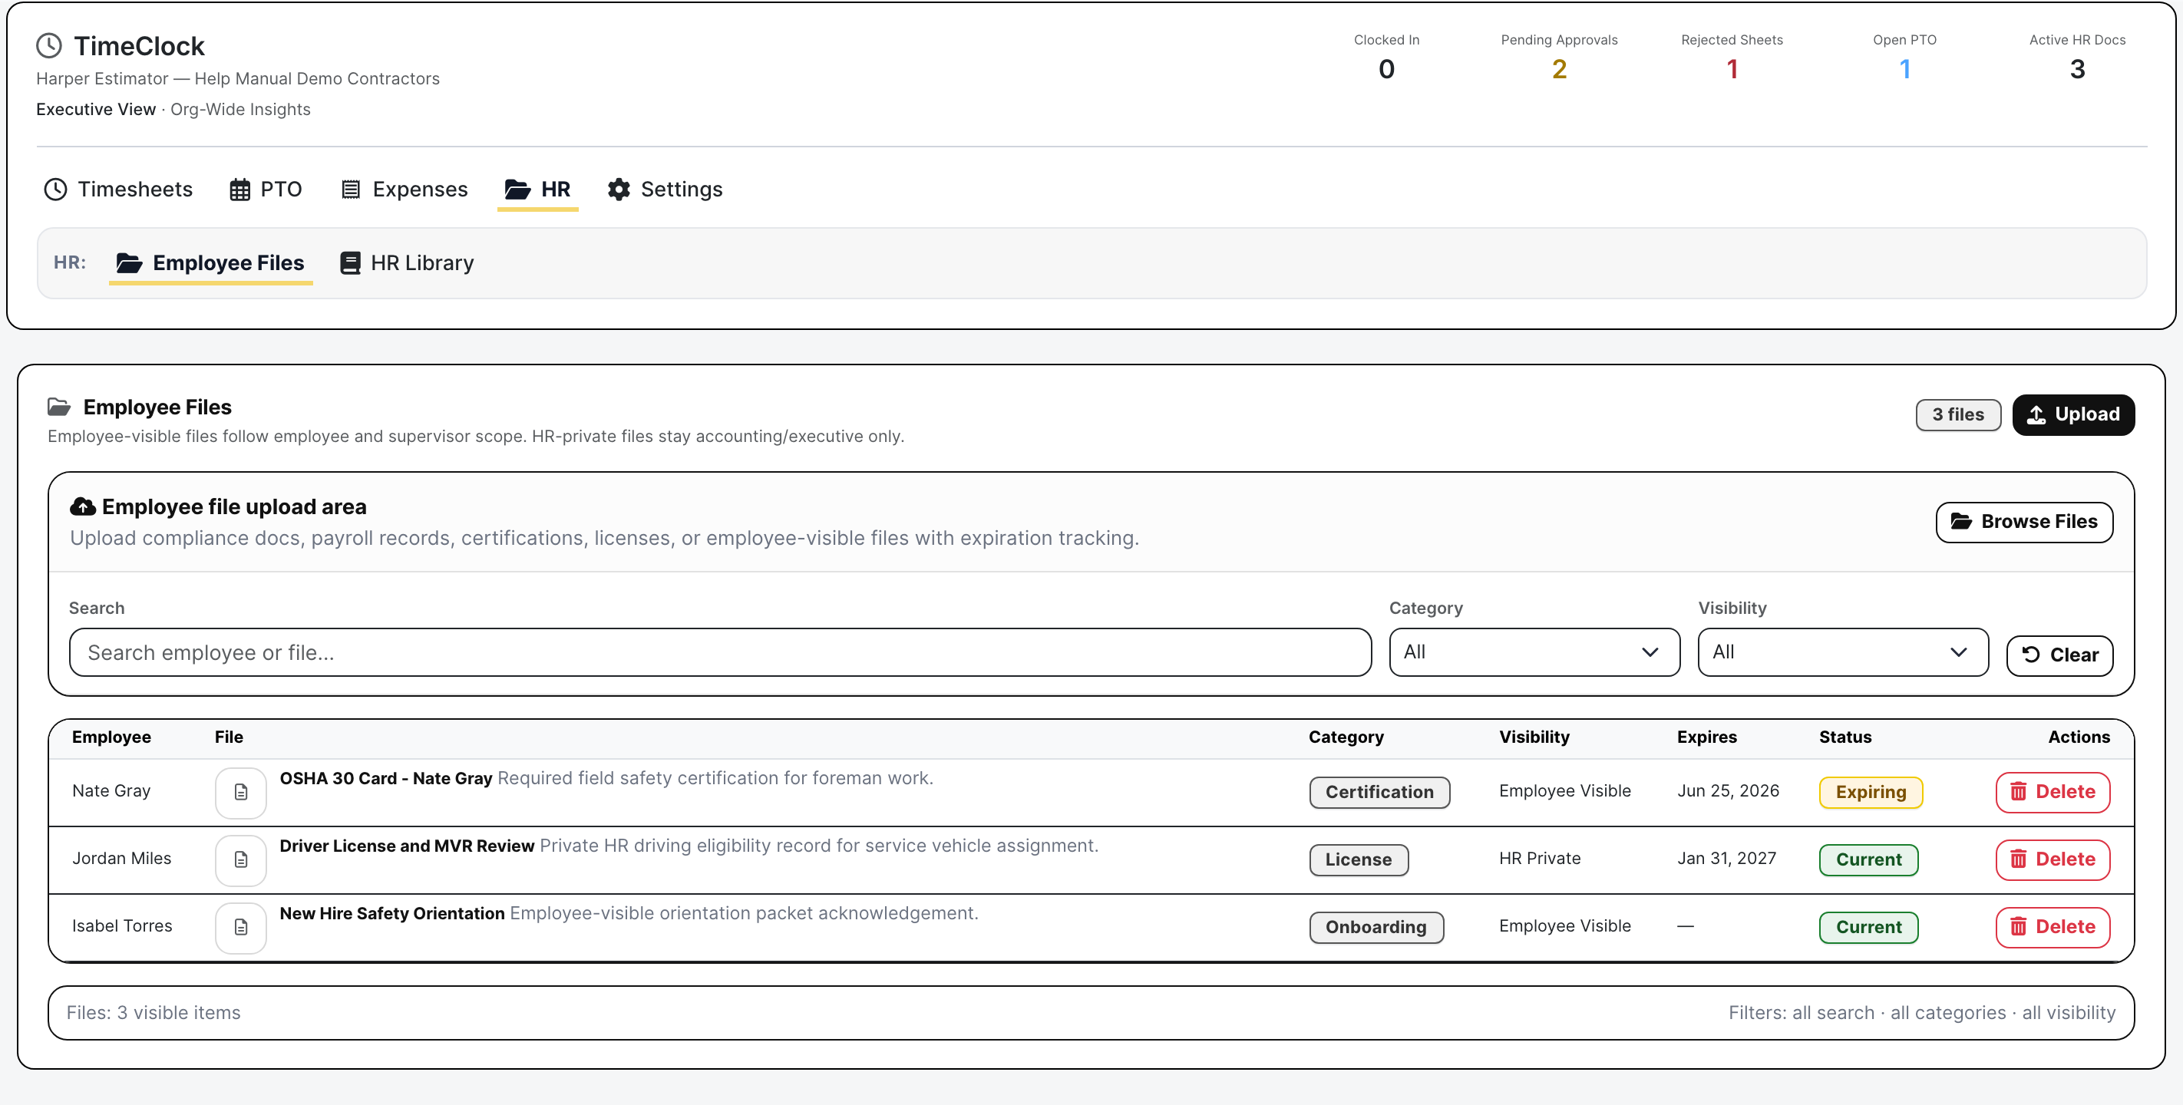Click the Employee Files section heading folder icon

pyautogui.click(x=59, y=407)
